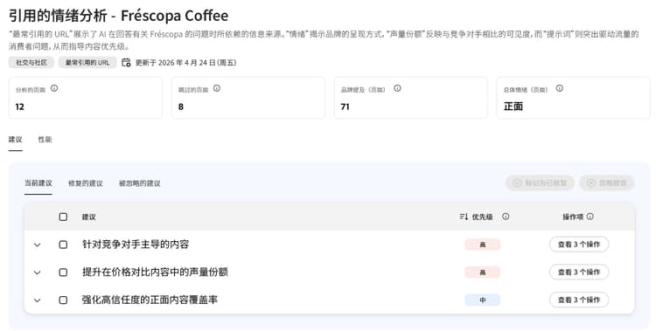Click the 最常引用的 URL tag
The height and width of the screenshot is (331, 656).
pyautogui.click(x=87, y=63)
